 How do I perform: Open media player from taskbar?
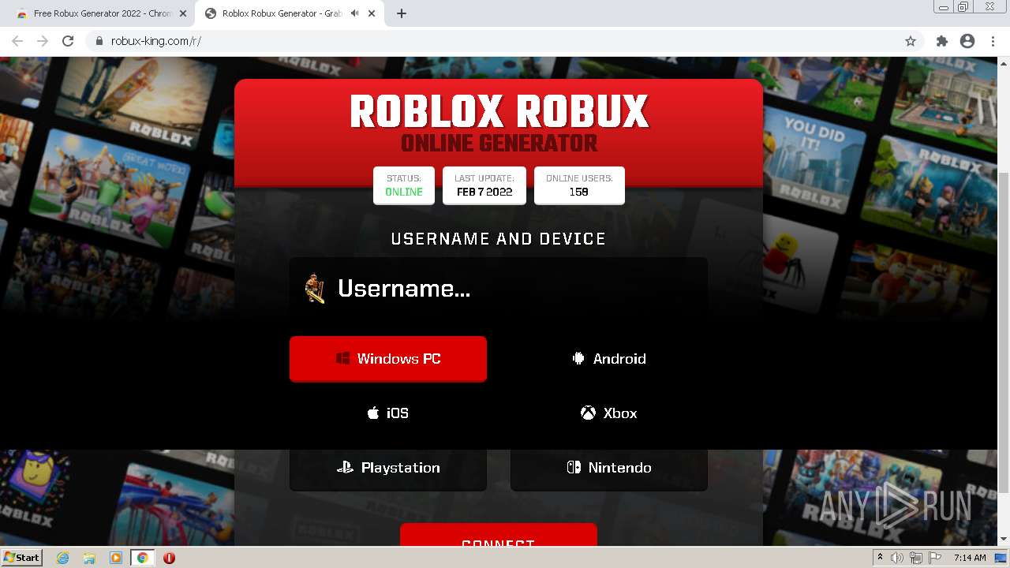pos(116,558)
